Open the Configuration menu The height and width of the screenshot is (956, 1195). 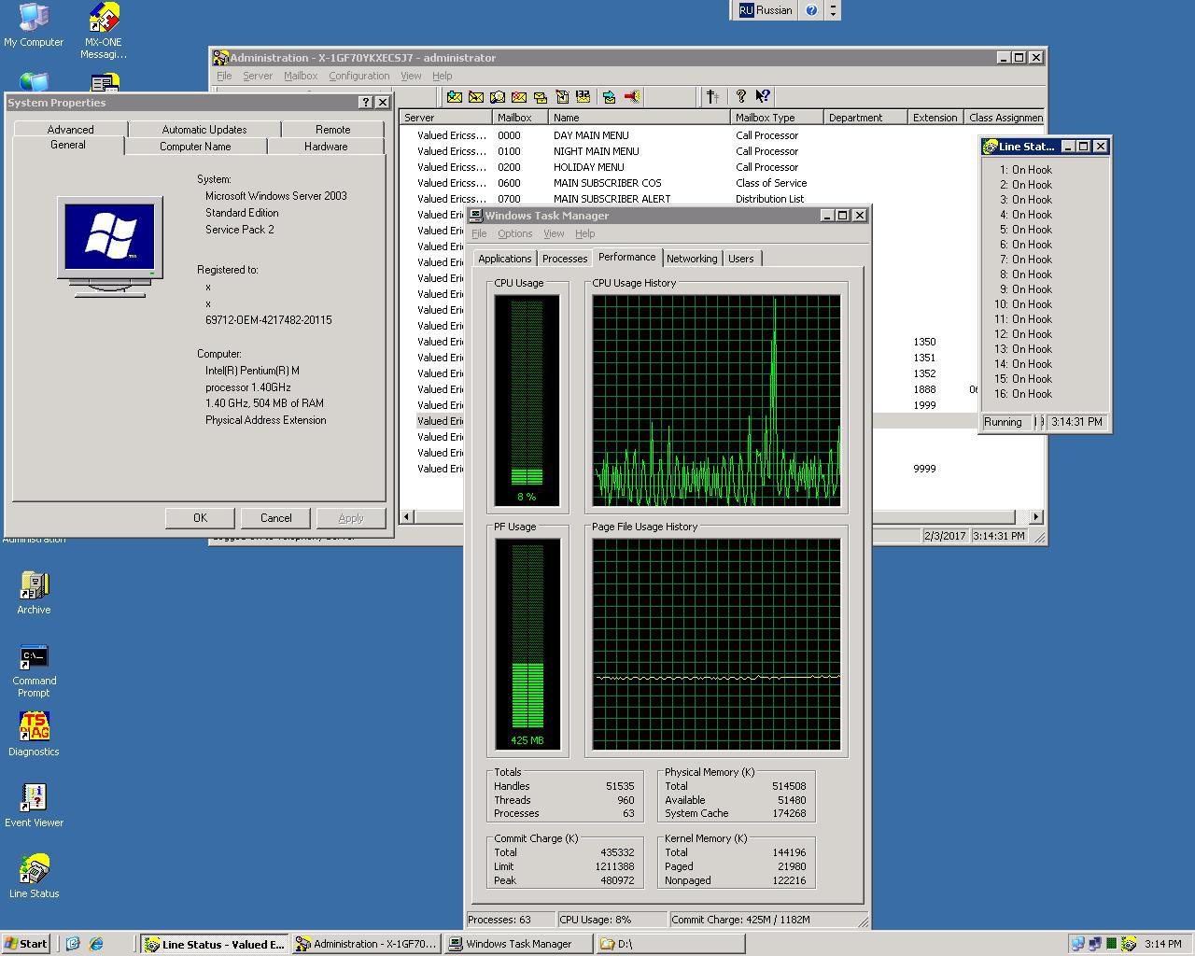coord(358,76)
